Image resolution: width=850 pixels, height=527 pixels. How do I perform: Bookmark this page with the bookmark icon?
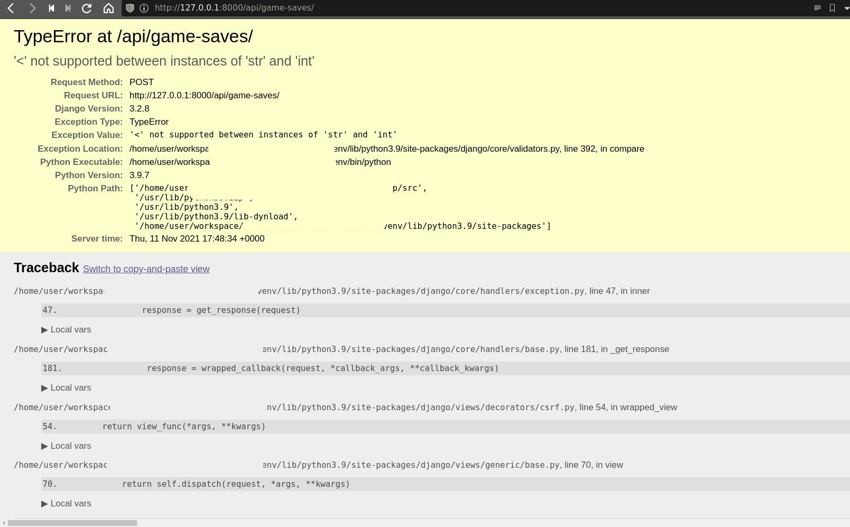pos(833,8)
